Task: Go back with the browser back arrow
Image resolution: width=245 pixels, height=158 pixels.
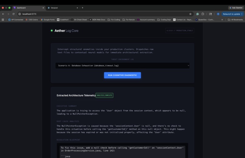Action: pyautogui.click(x=3, y=14)
